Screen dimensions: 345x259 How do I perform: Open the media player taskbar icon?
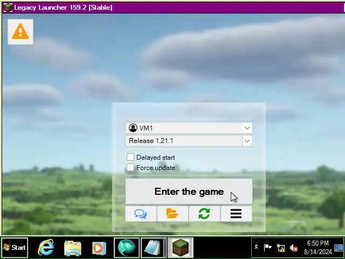[99, 248]
